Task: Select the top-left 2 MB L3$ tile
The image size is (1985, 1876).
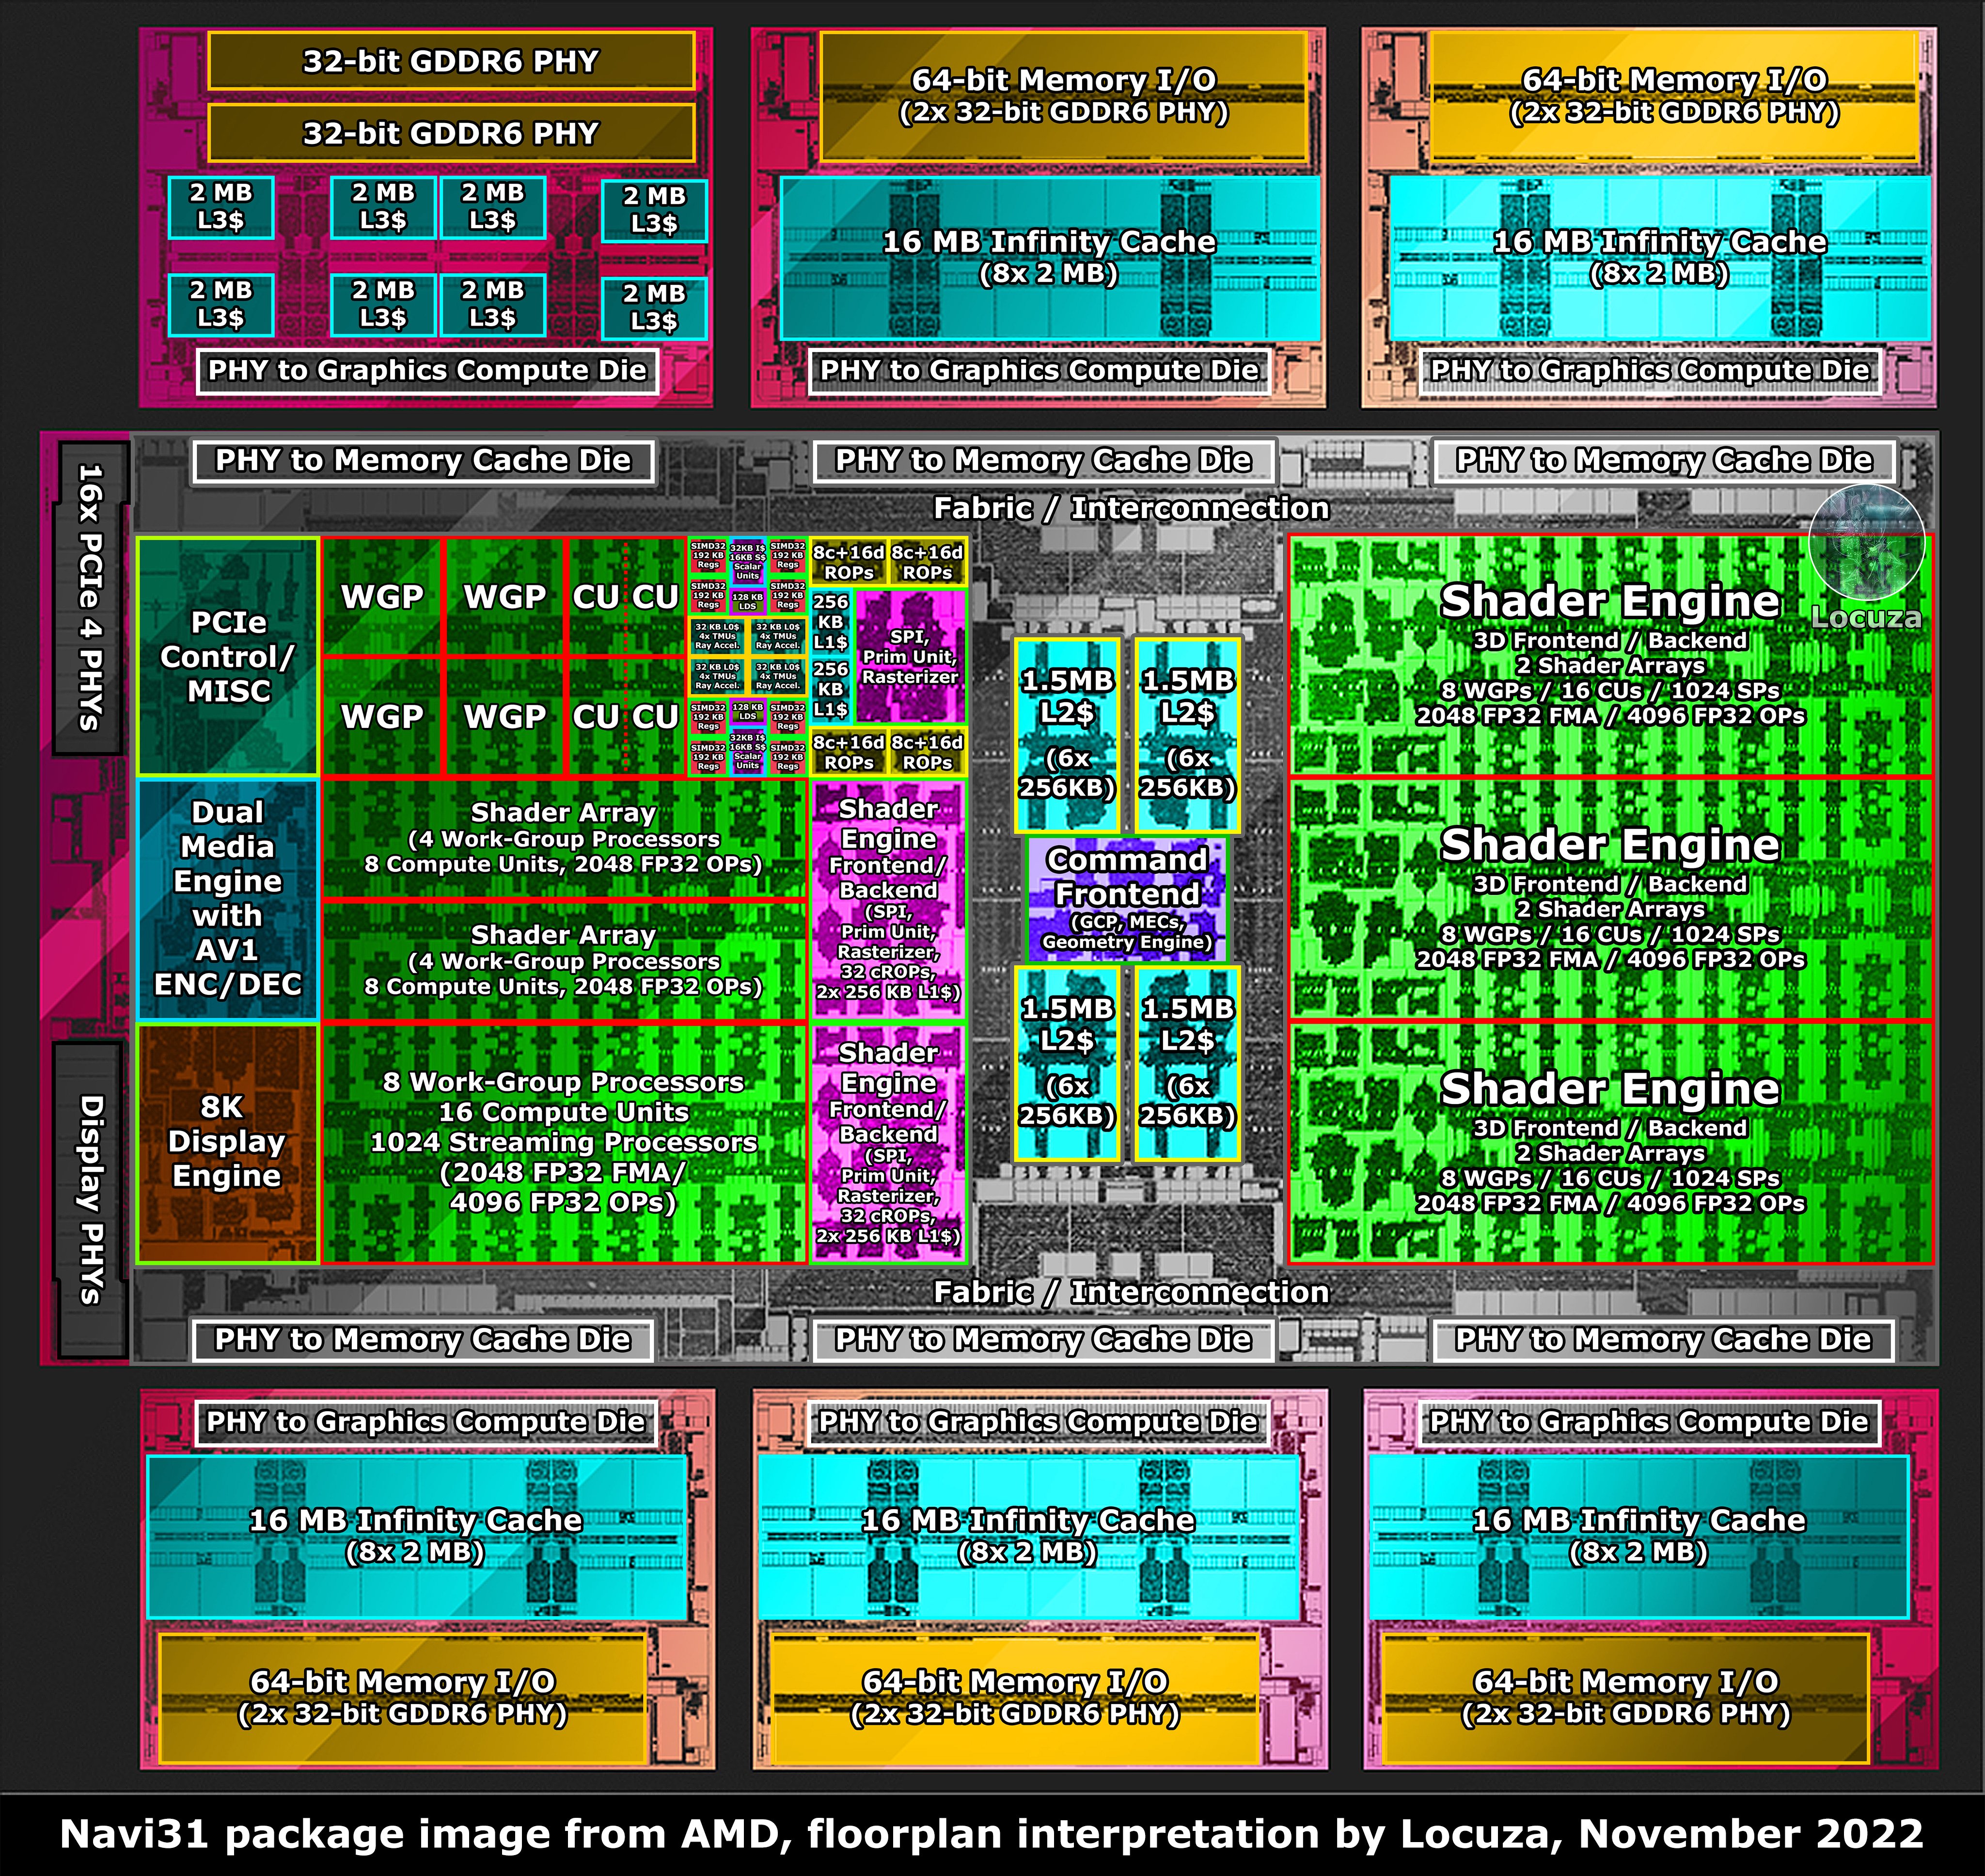Action: pos(221,207)
